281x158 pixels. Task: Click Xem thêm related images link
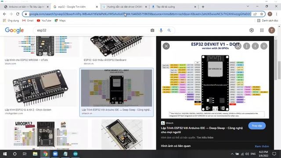pos(262,146)
